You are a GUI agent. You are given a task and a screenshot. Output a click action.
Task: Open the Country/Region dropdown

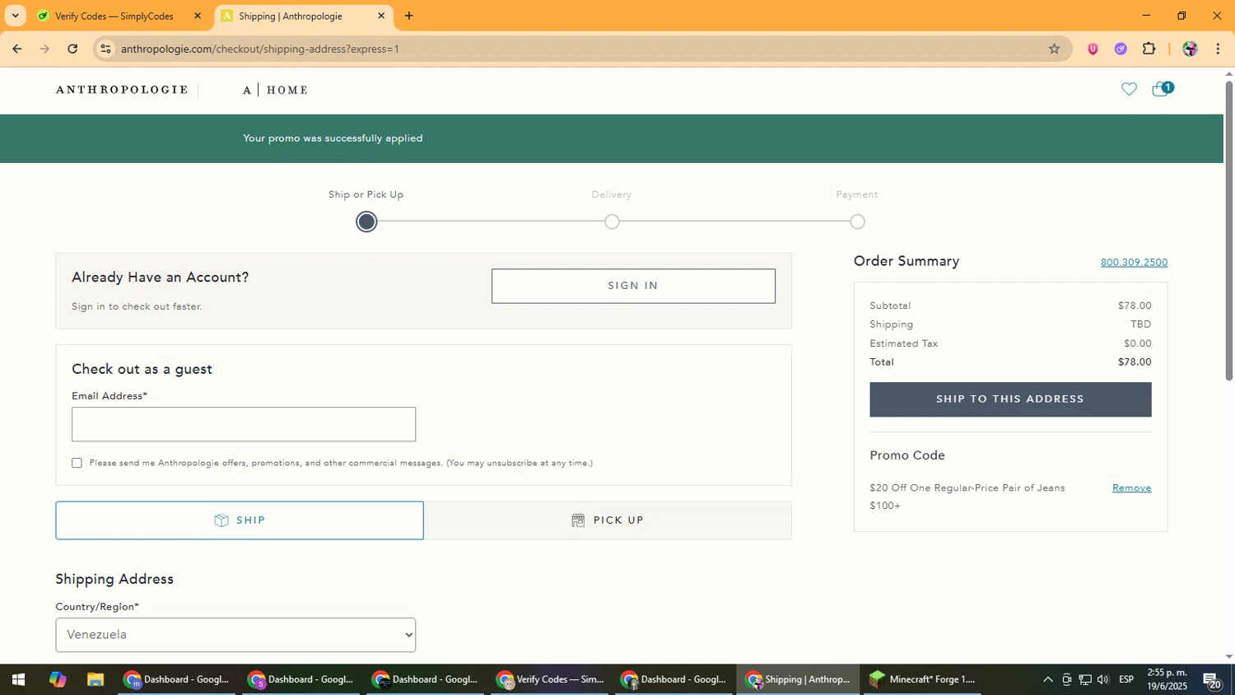(x=235, y=635)
